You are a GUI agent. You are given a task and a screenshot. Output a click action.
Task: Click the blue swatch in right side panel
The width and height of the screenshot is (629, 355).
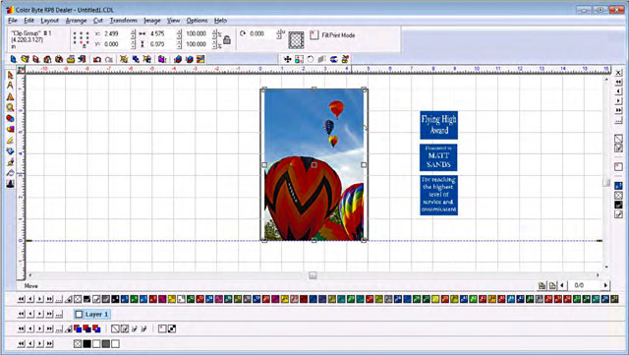pyautogui.click(x=618, y=186)
